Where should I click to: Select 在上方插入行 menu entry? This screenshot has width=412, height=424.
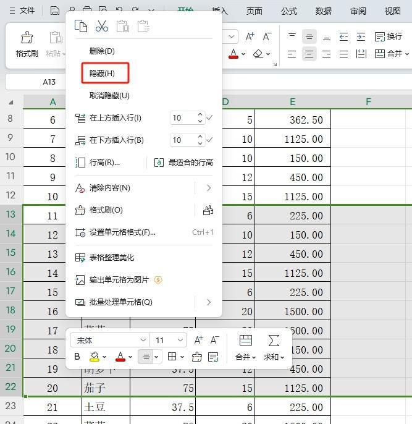115,118
